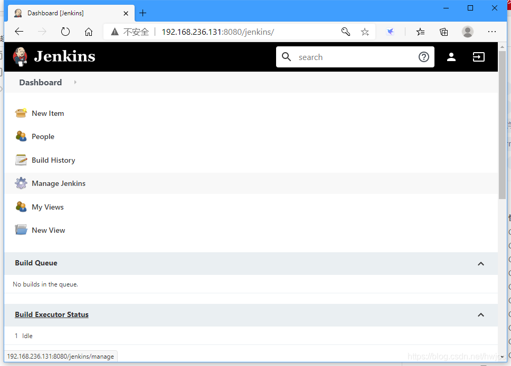Open a new browser tab
The width and height of the screenshot is (511, 366).
[143, 13]
